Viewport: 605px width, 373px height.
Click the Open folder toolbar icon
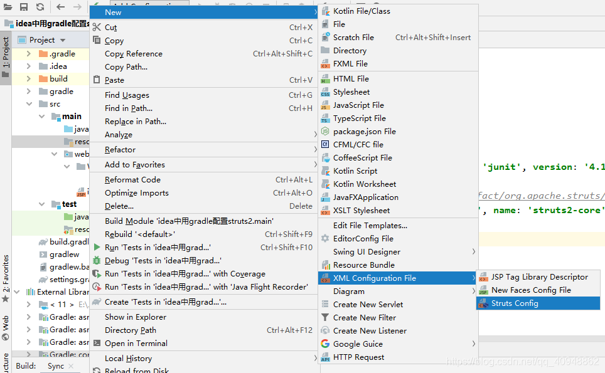pyautogui.click(x=8, y=6)
